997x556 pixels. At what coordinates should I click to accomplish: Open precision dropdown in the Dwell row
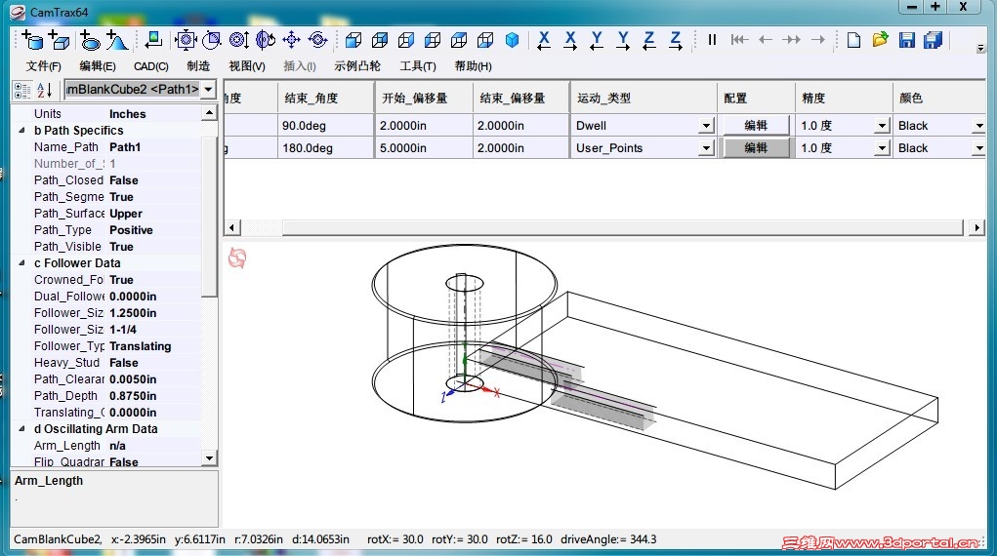tap(881, 126)
